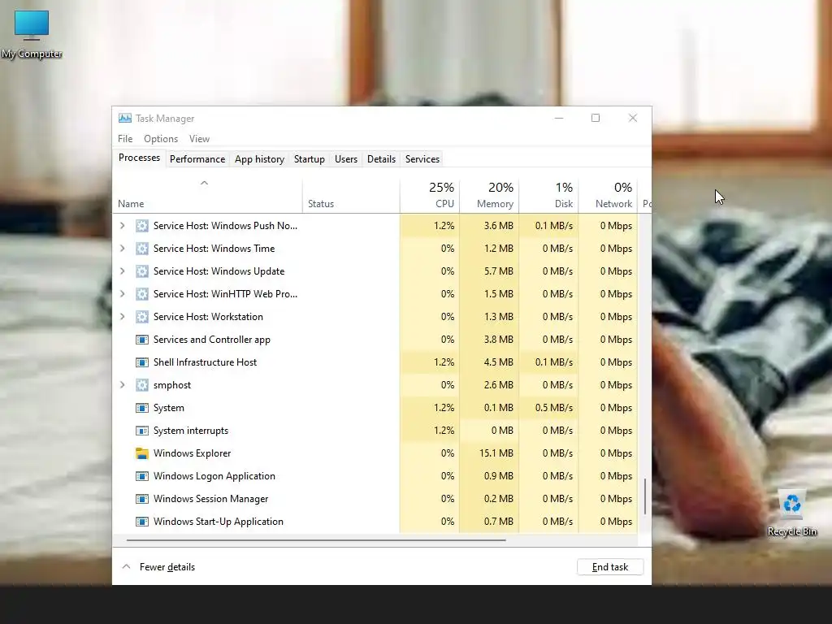Sort by the Memory column header
The height and width of the screenshot is (624, 832).
pos(489,197)
